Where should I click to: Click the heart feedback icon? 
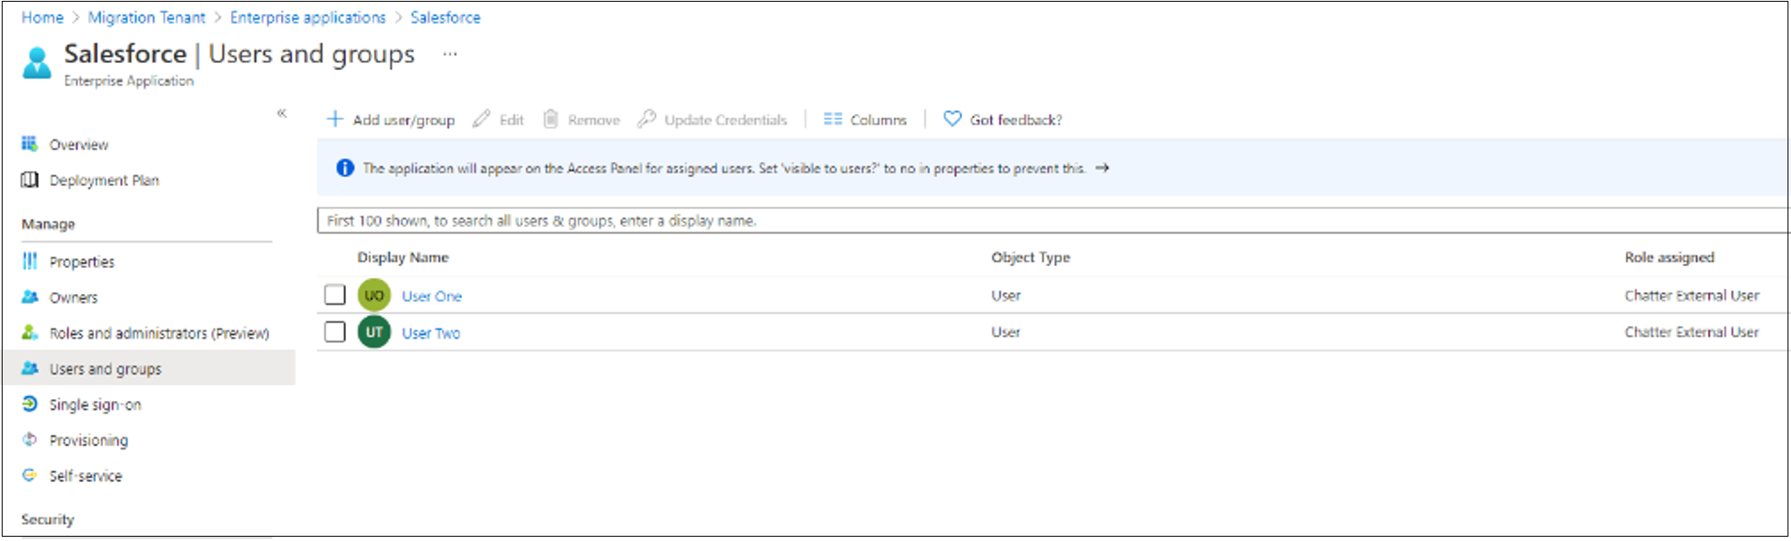[952, 118]
